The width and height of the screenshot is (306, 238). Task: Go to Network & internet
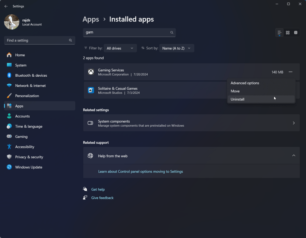click(x=40, y=85)
